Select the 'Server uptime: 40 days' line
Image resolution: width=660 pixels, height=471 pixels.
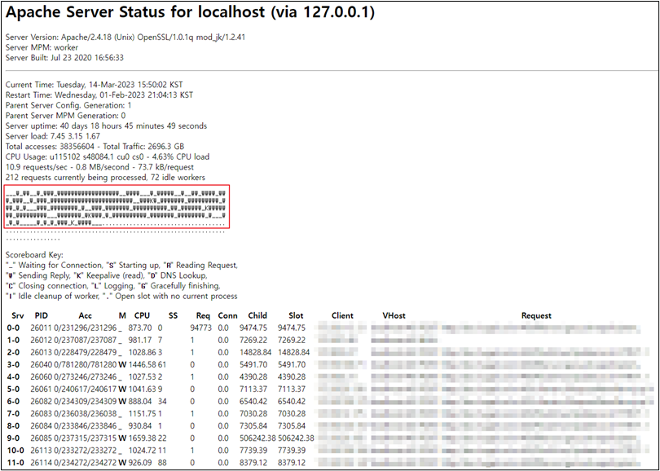coord(106,125)
